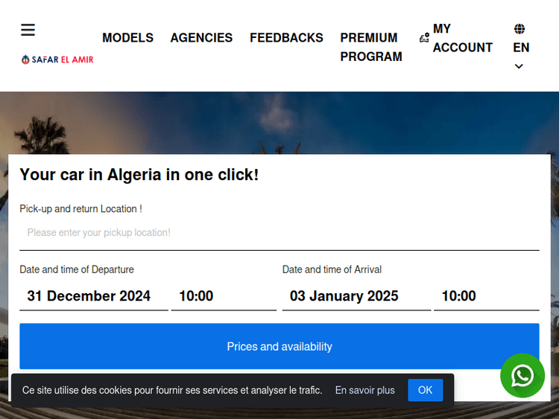Image resolution: width=559 pixels, height=419 pixels.
Task: Select arrival time 10:00 field
Action: click(486, 296)
